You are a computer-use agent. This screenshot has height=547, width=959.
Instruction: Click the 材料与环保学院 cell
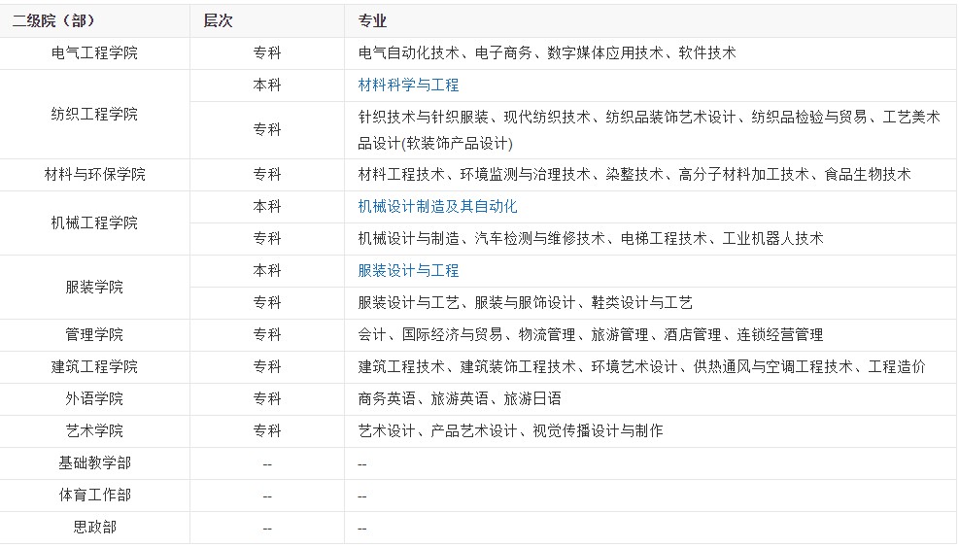coord(94,175)
